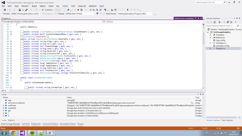The image size is (242, 136).
Task: Open the GaData() member dropdown
Action: 203,21
